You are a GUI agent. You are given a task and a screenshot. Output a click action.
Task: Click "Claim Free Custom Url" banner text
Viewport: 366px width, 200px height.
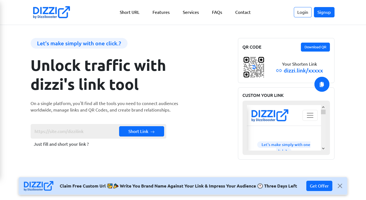83,186
